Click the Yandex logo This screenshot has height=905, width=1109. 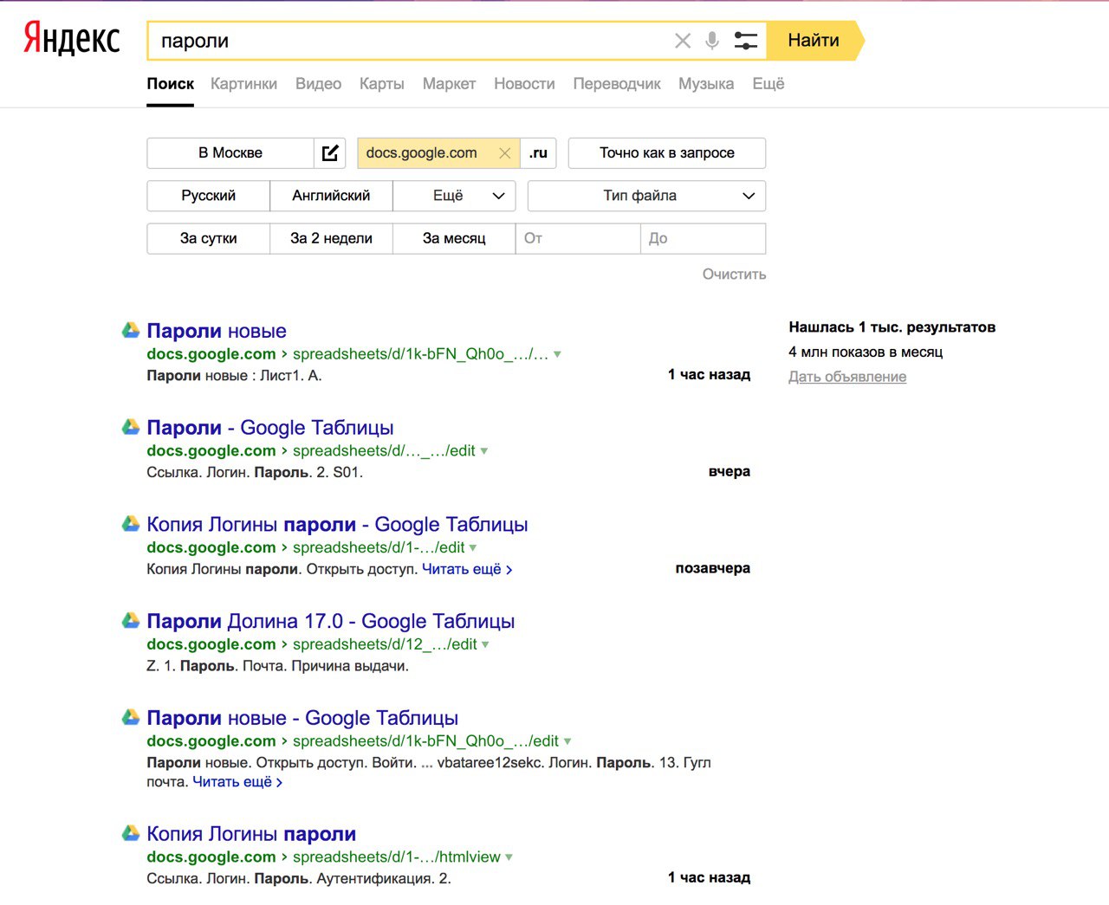[71, 39]
